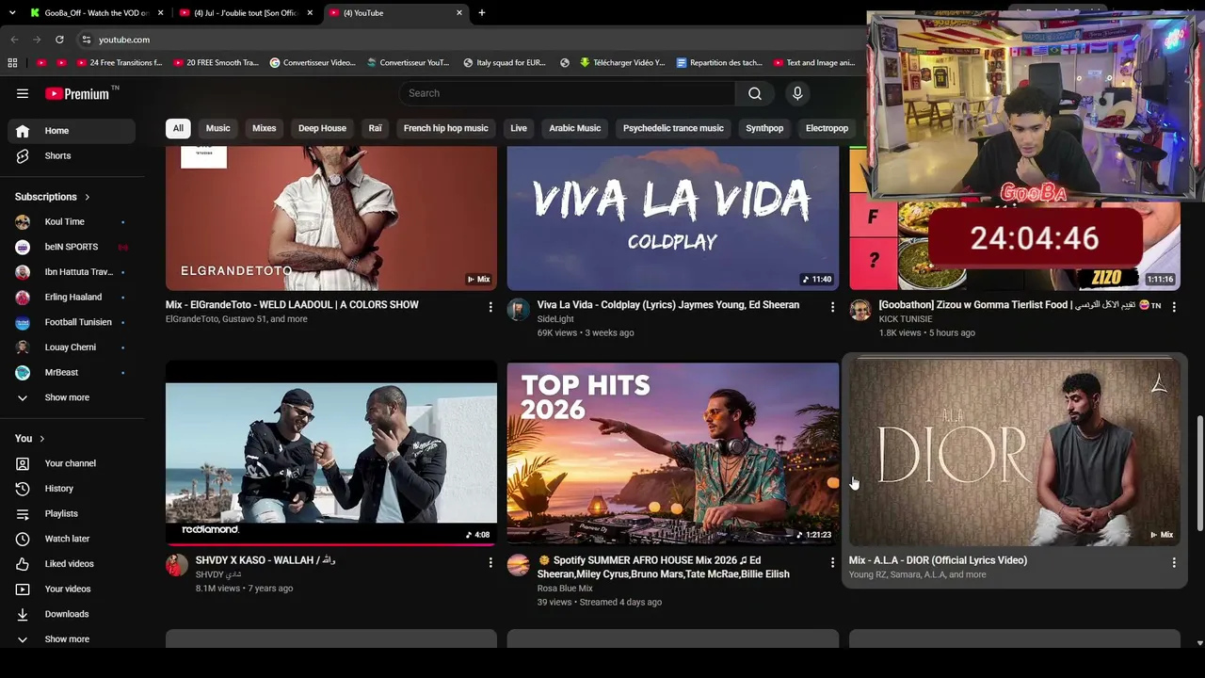The width and height of the screenshot is (1205, 678).
Task: Show more subscriptions below MrBeast
Action: (x=66, y=397)
